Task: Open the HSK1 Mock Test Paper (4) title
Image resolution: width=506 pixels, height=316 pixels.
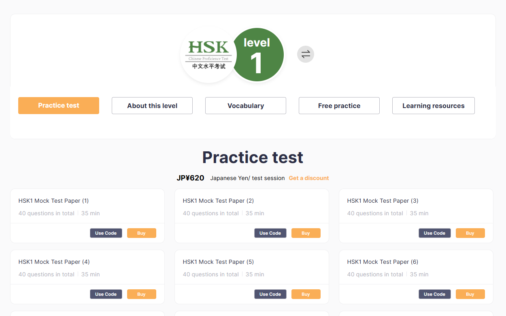Action: click(x=54, y=262)
